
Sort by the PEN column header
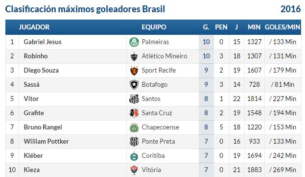click(x=221, y=27)
